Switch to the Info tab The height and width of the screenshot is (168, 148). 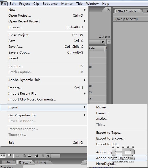[x=7, y=162]
